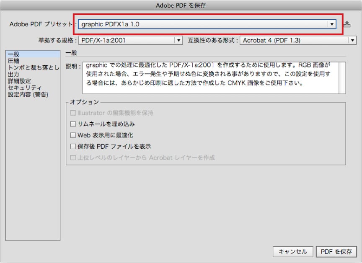Select 一般 in the category list
This screenshot has height=263, width=362.
coord(13,54)
